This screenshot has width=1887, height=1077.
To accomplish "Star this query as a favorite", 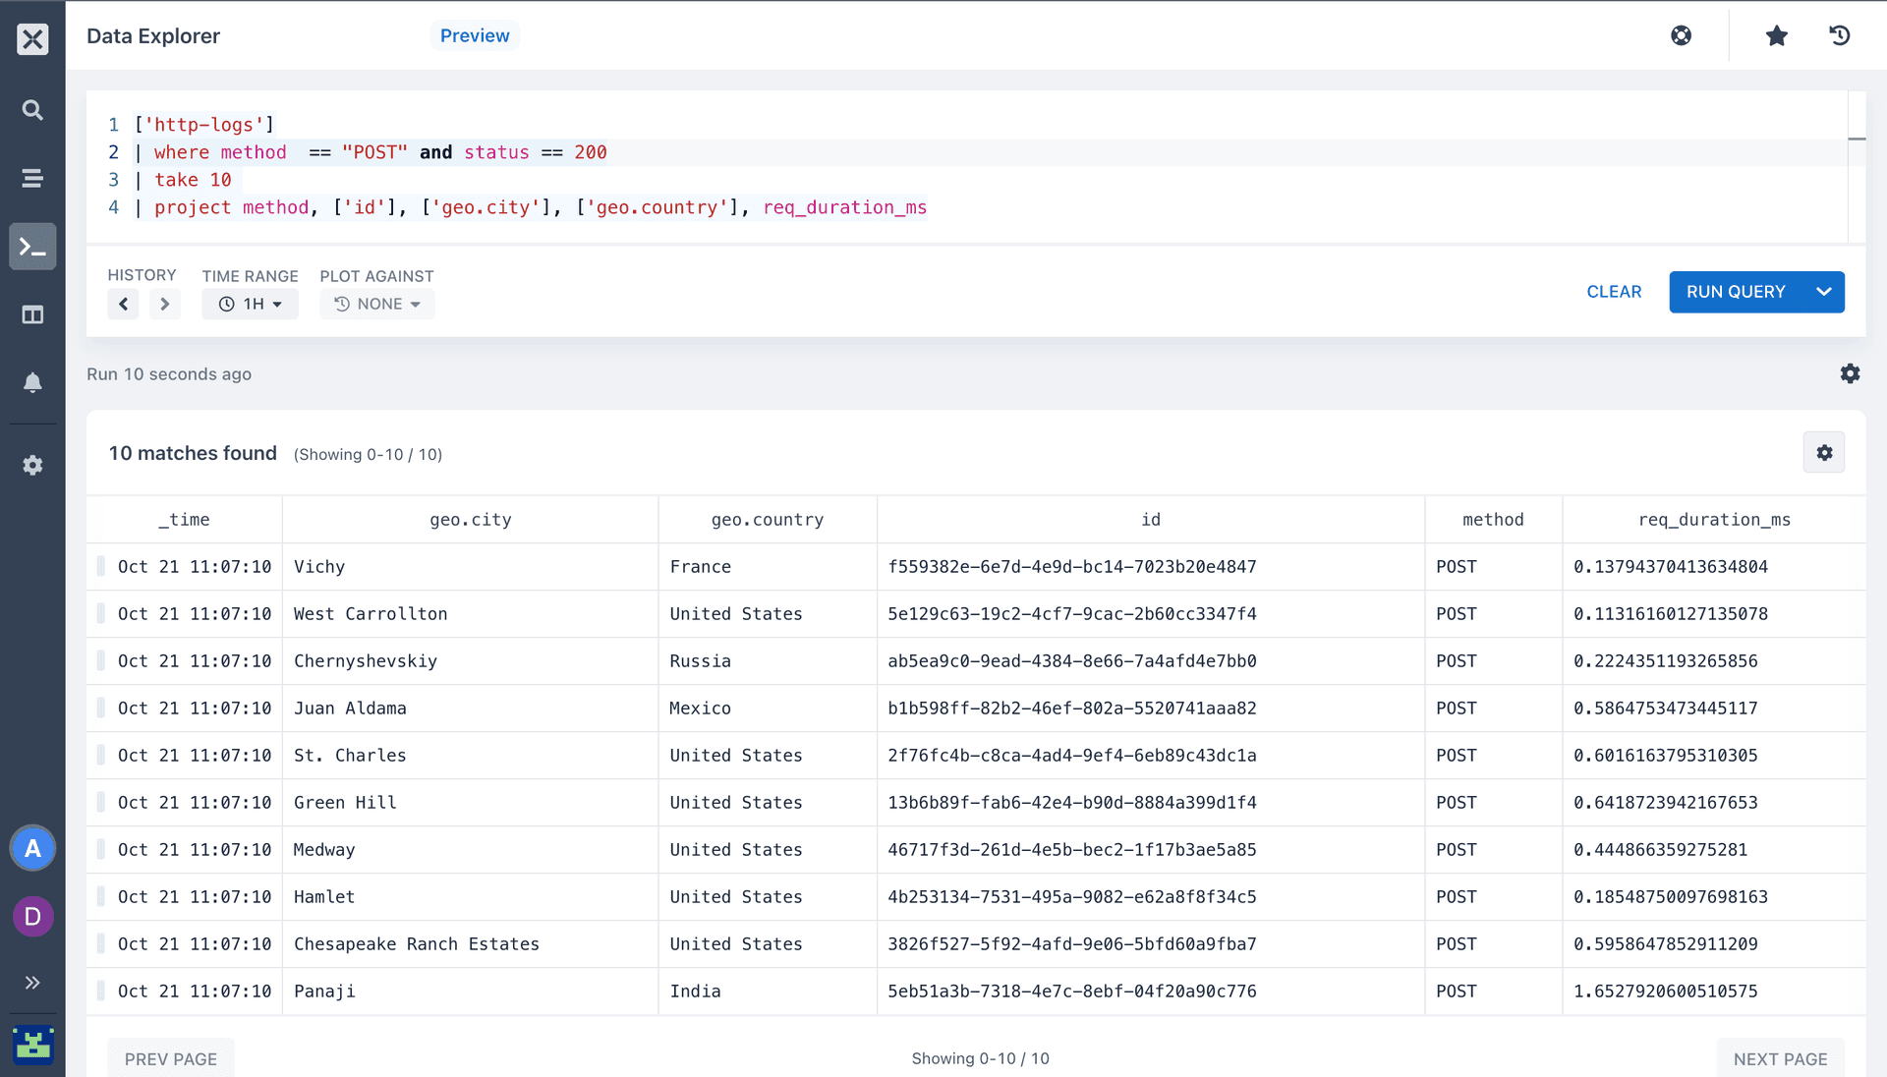I will point(1776,35).
